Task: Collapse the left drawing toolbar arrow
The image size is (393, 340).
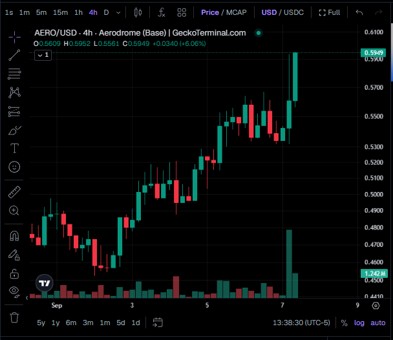Action: coord(27,298)
